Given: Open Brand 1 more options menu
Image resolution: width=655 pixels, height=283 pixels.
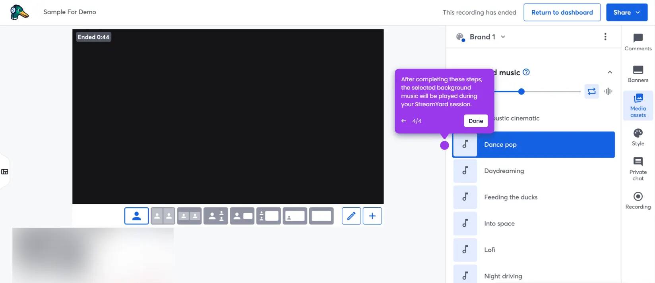Looking at the screenshot, I should (x=605, y=37).
